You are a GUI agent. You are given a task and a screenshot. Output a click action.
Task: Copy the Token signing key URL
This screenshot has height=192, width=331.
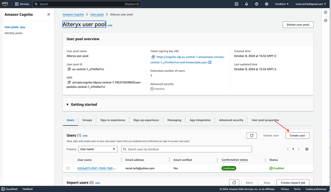(153, 57)
